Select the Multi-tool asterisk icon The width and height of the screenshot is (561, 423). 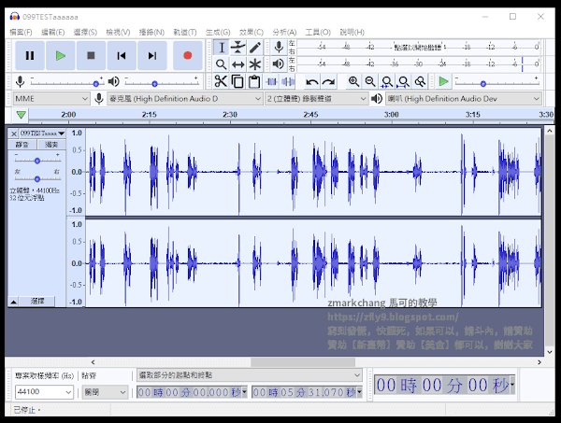[x=254, y=64]
